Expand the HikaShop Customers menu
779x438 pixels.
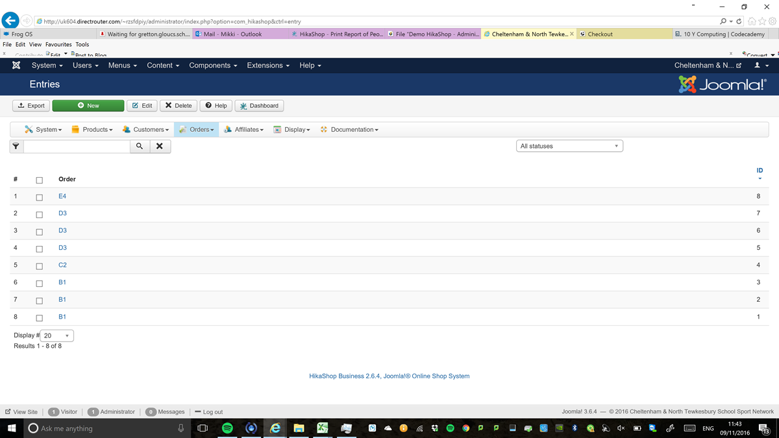[145, 130]
